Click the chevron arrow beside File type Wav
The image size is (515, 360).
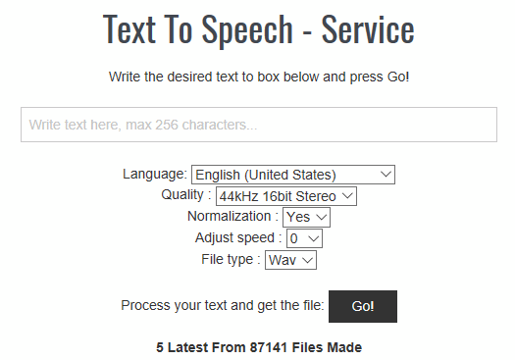pos(307,260)
